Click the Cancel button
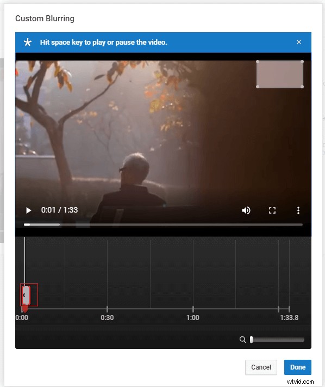325x387 pixels. (261, 367)
